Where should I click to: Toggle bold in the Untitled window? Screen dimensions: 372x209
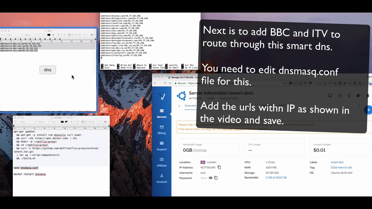[x=71, y=122]
